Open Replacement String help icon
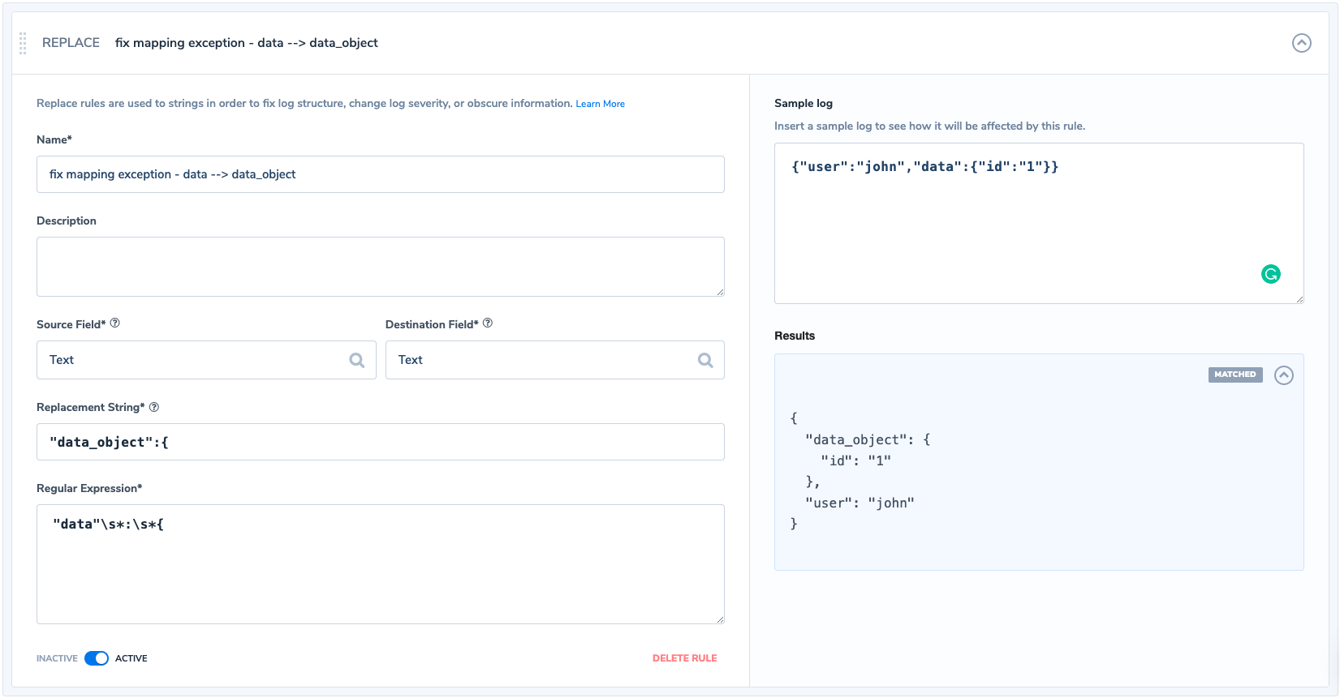Screen dimensions: 1340x698 [x=154, y=407]
